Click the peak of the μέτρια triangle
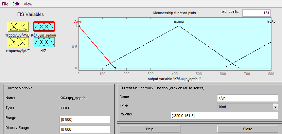282x134 pixels. click(179, 26)
